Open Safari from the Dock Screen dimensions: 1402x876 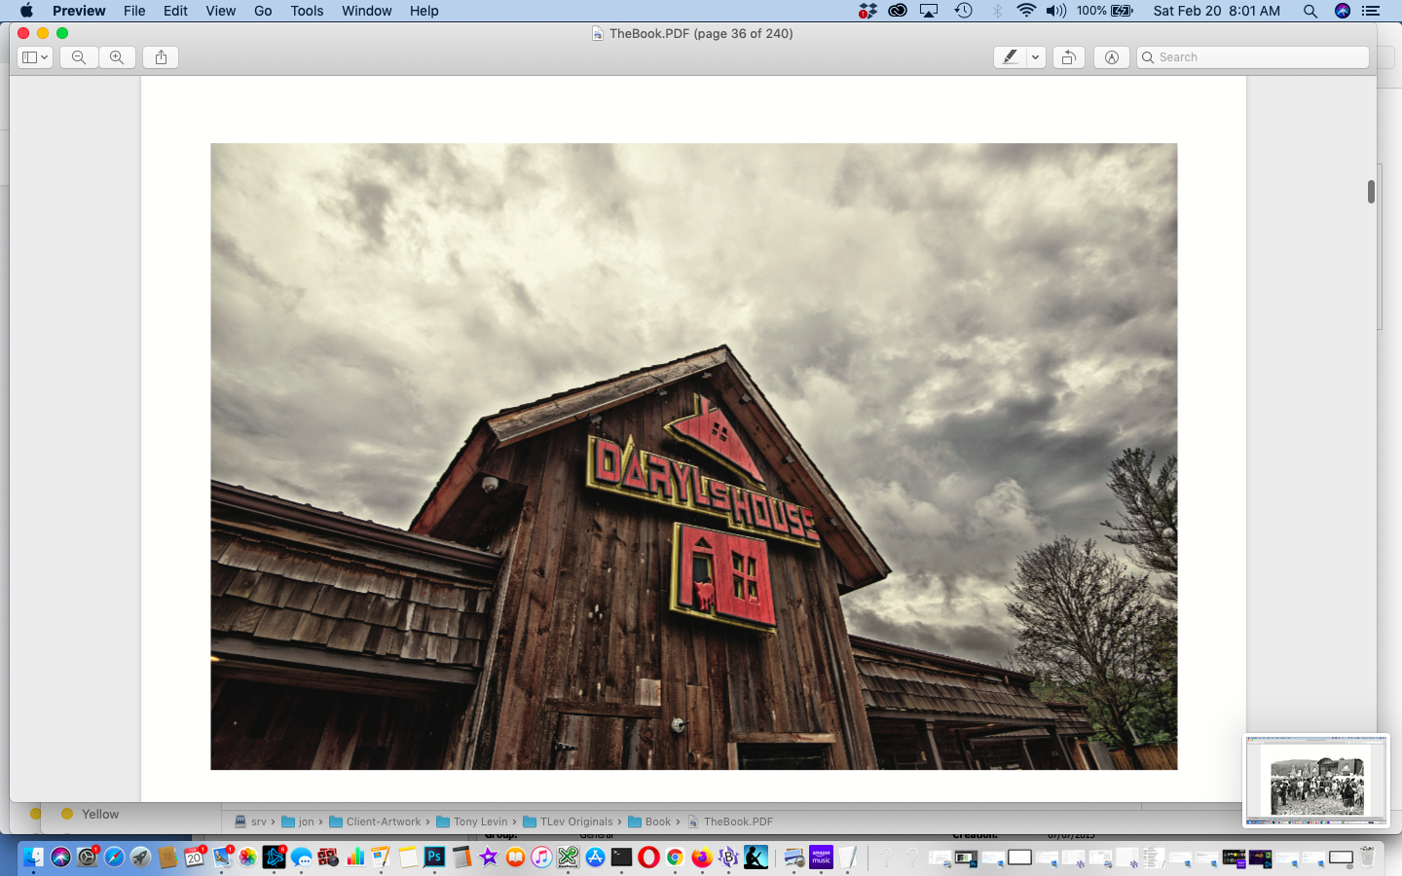coord(114,857)
